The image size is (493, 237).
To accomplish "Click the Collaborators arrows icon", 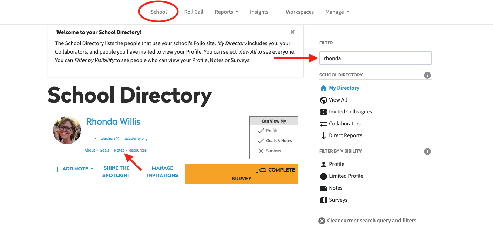I will click(x=323, y=124).
